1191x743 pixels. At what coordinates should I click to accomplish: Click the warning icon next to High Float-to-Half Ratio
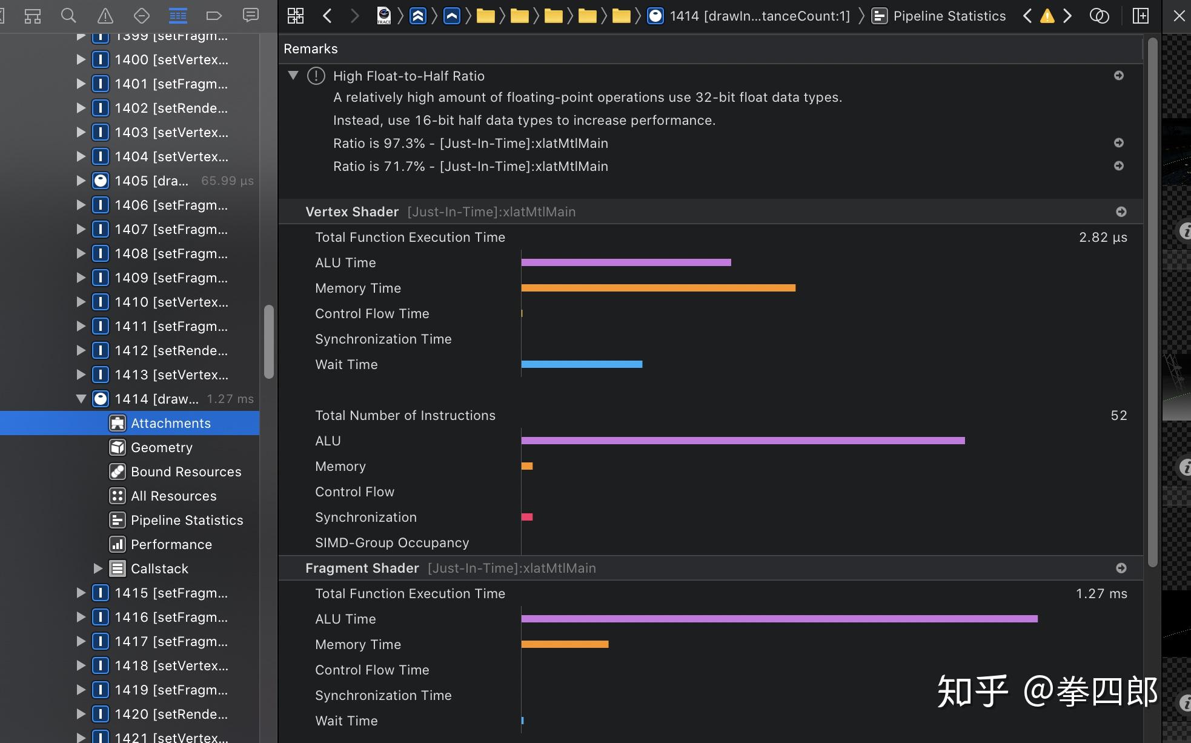point(317,75)
